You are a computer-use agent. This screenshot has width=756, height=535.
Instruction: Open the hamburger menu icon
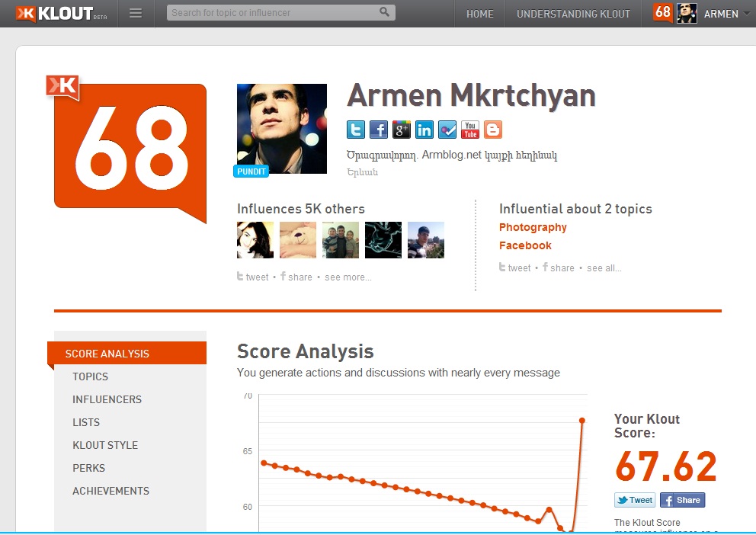tap(136, 14)
